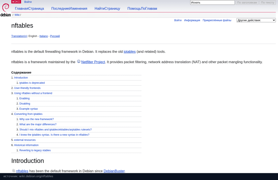The image size is (278, 180).
Task: Jump to User-friendly frontends section
Action: pyautogui.click(x=27, y=88)
